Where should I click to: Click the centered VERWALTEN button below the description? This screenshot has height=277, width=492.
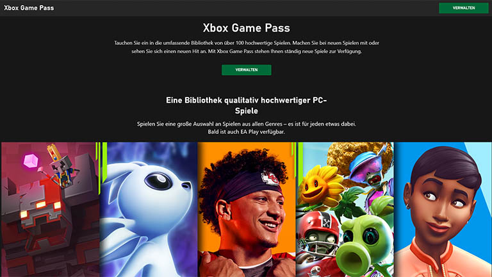pos(246,70)
